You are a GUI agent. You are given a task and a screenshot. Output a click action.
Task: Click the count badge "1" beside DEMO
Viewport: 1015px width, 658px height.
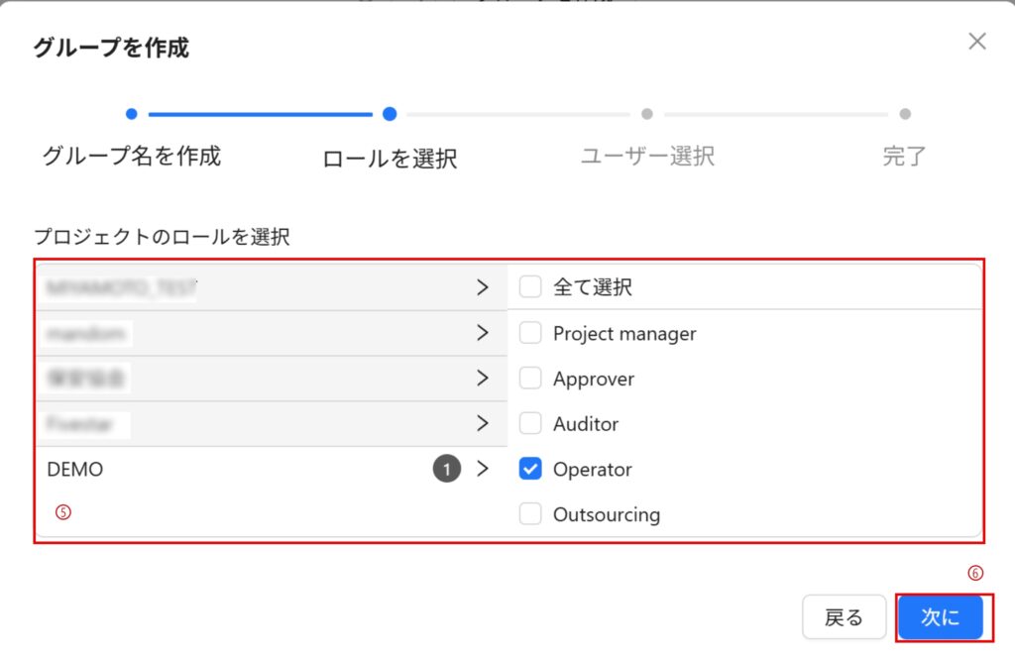[x=446, y=470]
